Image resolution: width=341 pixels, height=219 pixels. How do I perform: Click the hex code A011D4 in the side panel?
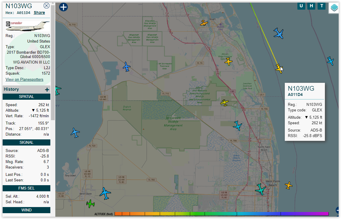click(x=23, y=13)
